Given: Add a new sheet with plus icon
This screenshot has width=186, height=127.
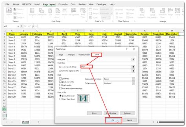Looking at the screenshot, I should click(x=39, y=122).
